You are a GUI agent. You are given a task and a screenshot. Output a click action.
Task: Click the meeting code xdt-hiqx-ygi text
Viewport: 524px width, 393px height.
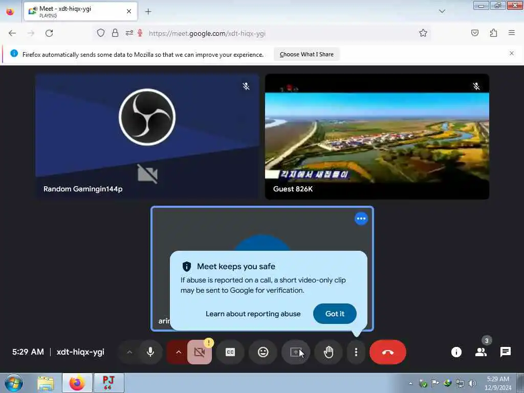(80, 352)
